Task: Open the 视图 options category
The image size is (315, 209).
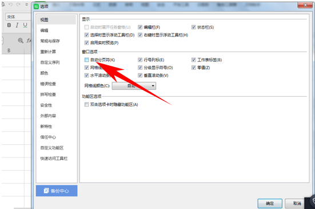Action: click(57, 19)
